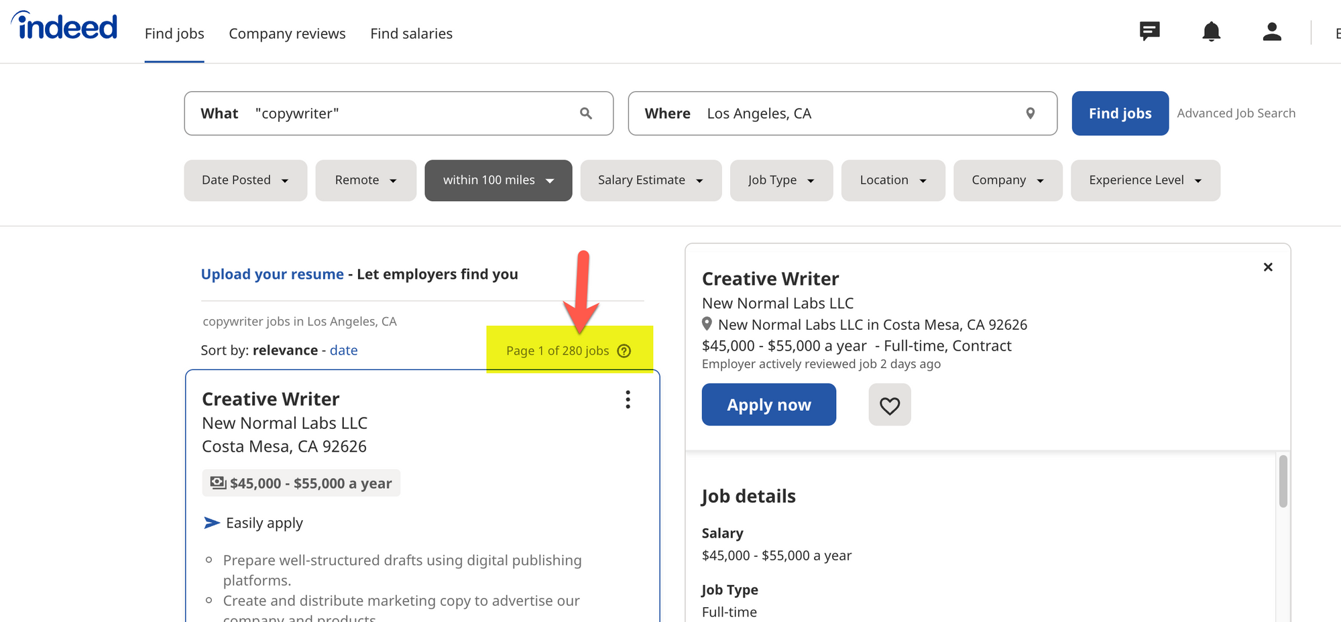Click the Full-time value under Job Type
The width and height of the screenshot is (1341, 622).
pyautogui.click(x=730, y=612)
